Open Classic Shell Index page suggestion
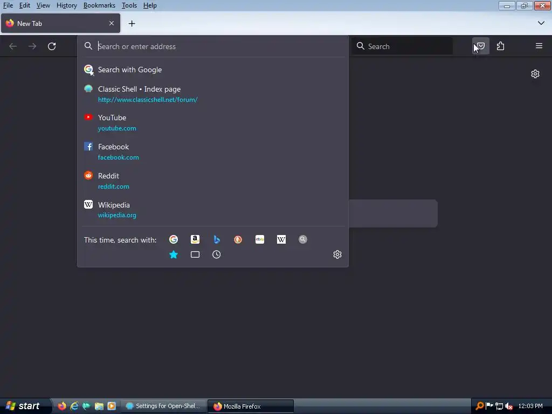This screenshot has height=414, width=552. (x=213, y=94)
